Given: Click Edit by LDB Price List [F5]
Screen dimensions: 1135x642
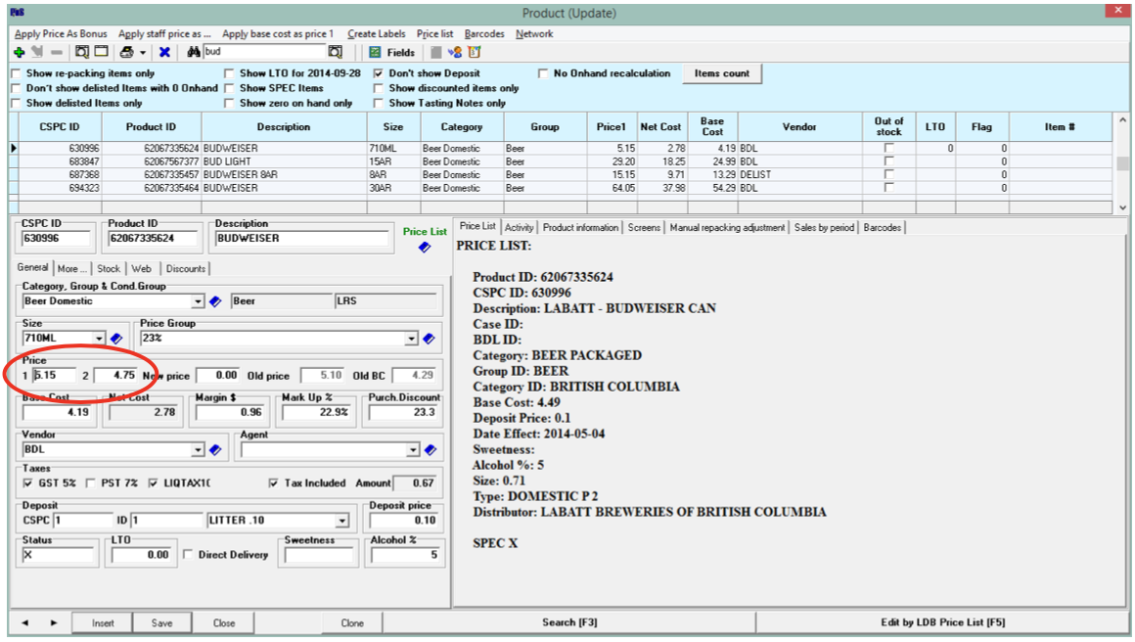Looking at the screenshot, I should coord(942,622).
